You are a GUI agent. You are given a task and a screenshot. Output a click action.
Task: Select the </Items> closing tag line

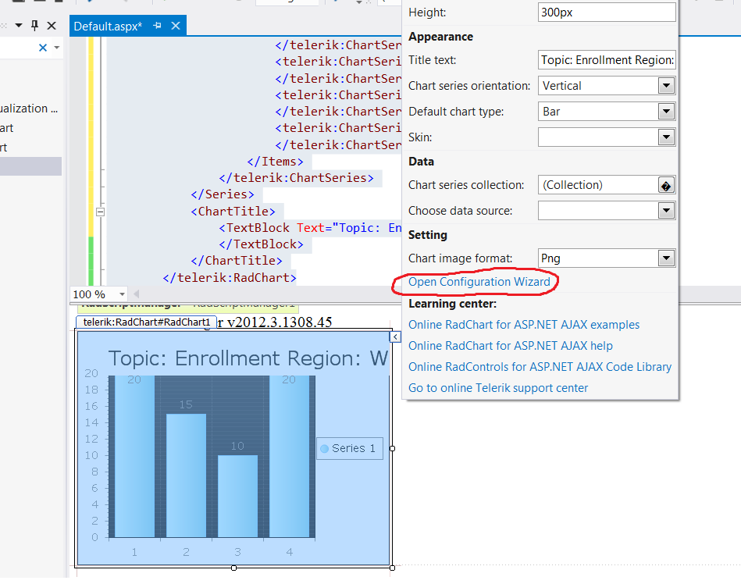click(x=275, y=162)
